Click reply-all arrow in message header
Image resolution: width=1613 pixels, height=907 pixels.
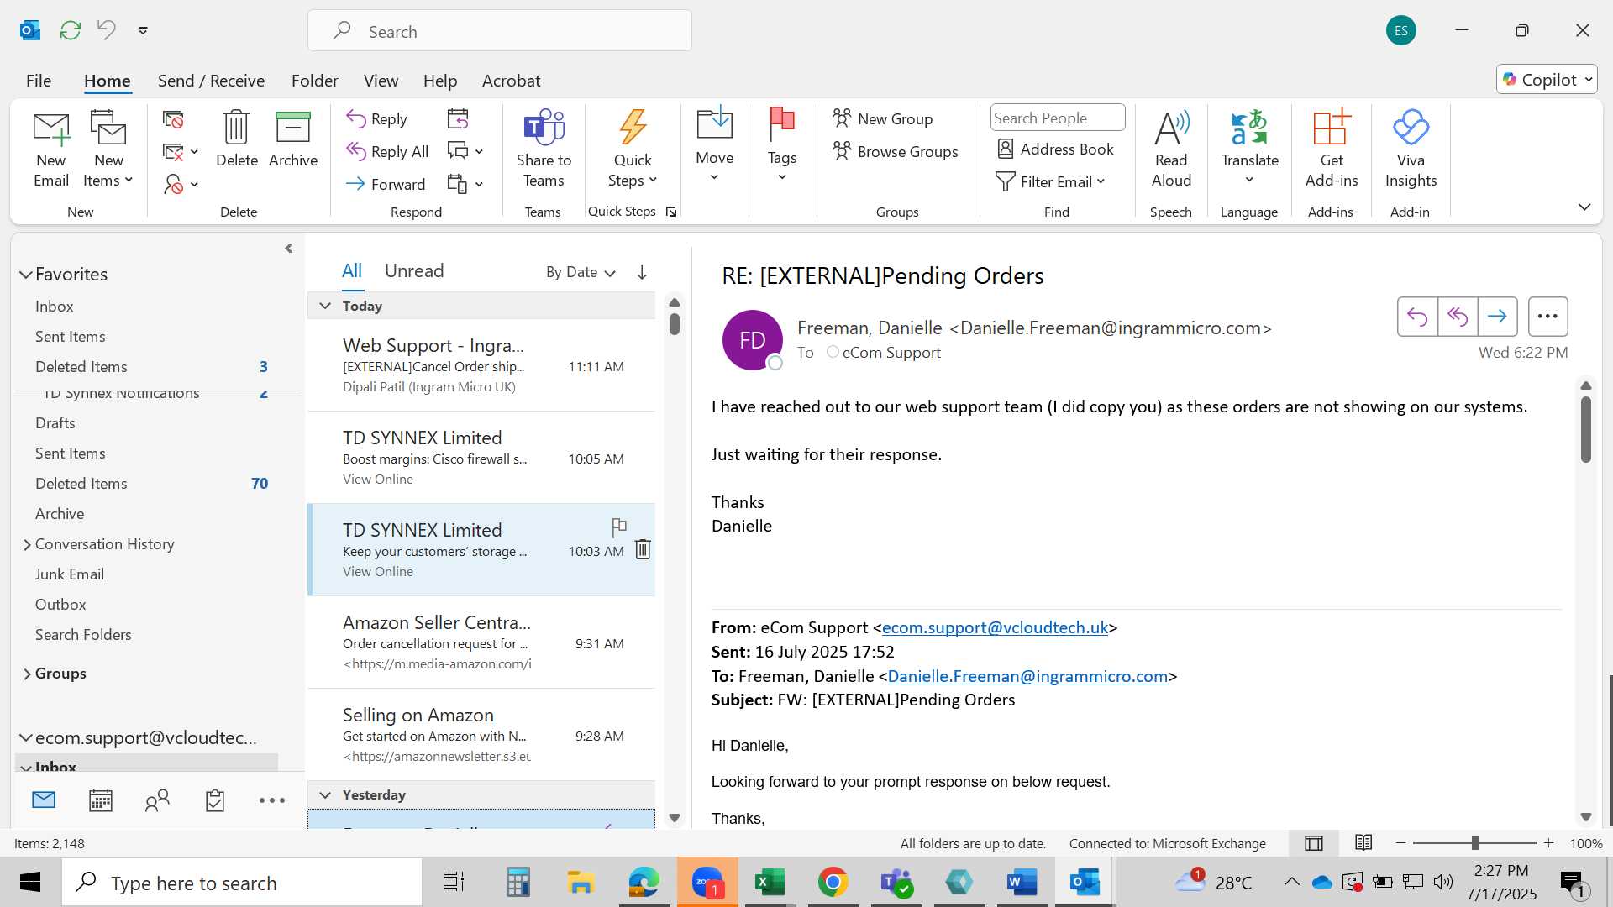point(1458,317)
